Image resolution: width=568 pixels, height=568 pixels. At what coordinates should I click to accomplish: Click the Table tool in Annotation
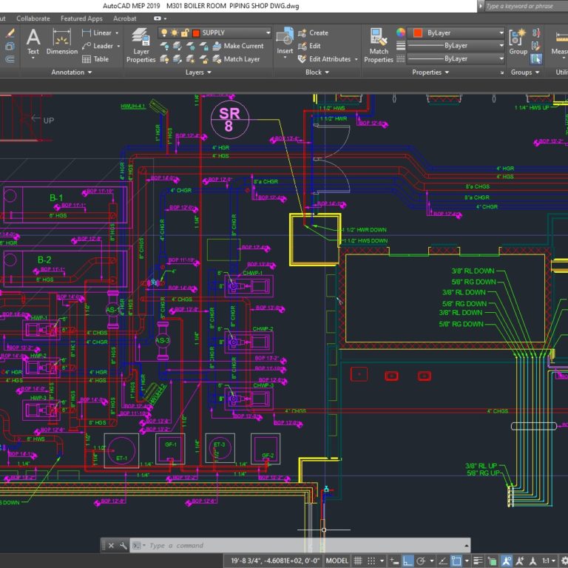pos(95,59)
